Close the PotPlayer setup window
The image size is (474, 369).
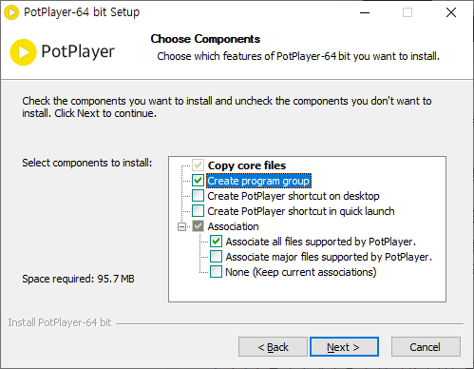tap(451, 12)
